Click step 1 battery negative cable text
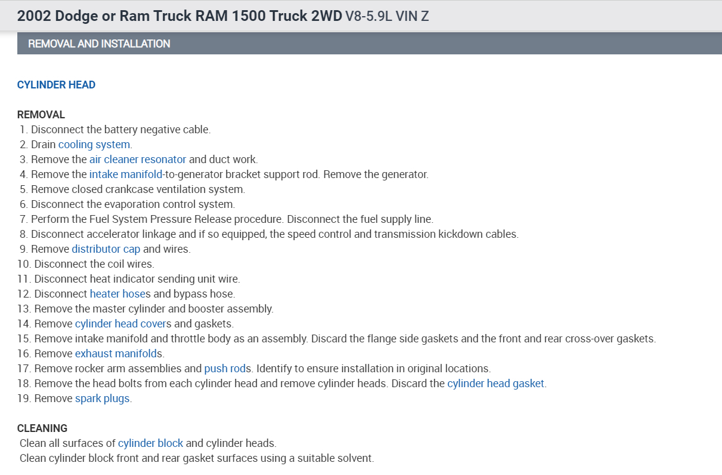Screen dimensions: 722x475 coord(121,130)
